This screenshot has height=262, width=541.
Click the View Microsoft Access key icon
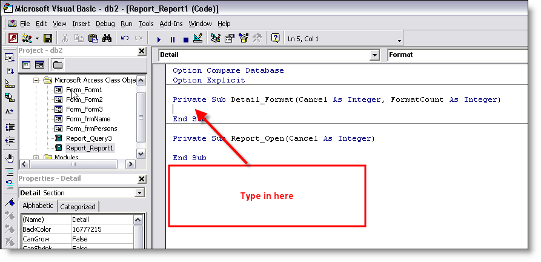click(x=13, y=38)
